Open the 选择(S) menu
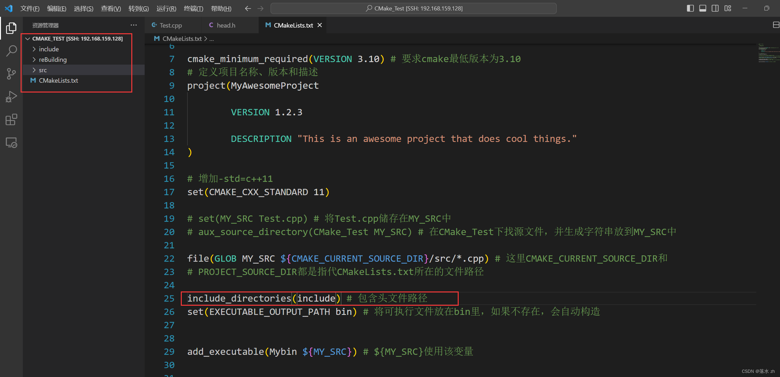780x377 pixels. pos(83,9)
